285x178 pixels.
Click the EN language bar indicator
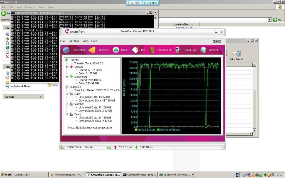pos(237,175)
